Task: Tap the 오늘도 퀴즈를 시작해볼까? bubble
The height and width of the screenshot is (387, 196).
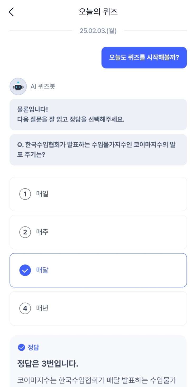Action: pos(144,57)
